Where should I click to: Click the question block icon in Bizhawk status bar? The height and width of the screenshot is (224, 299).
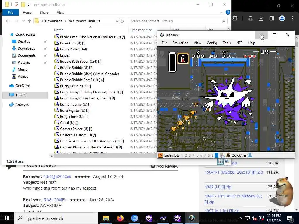pos(161,155)
